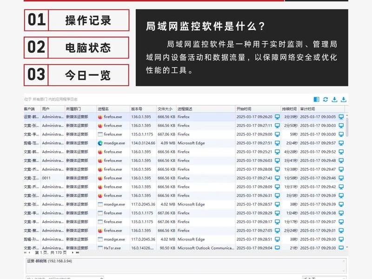This screenshot has width=372, height=279.
Task: Click monitor icon beside start time 09:28:08
Action: click(277, 169)
